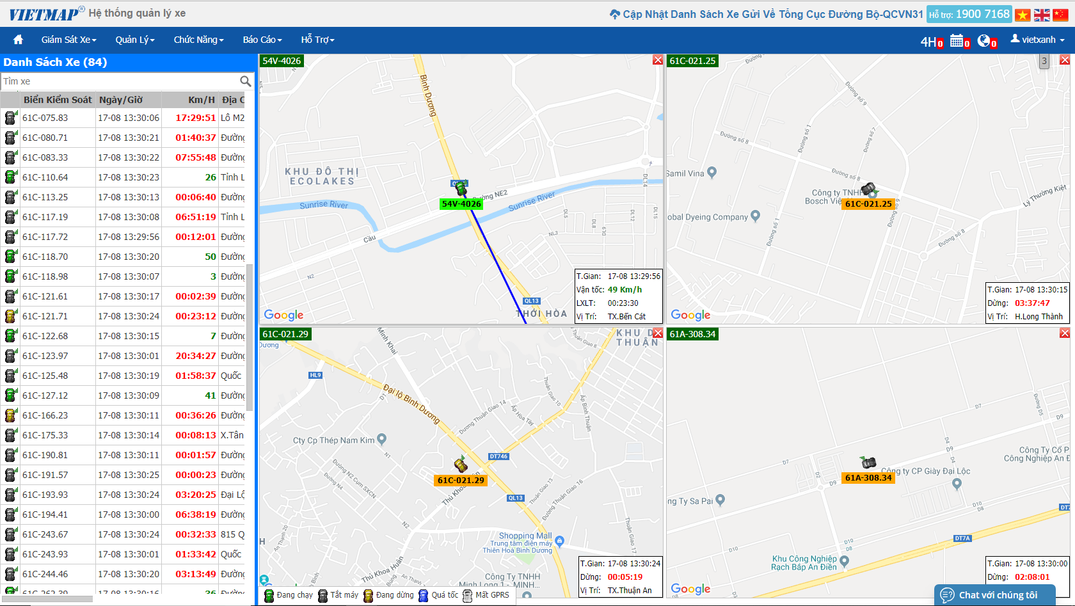Image resolution: width=1075 pixels, height=606 pixels.
Task: Close the 54V-4026 map panel
Action: [x=657, y=60]
